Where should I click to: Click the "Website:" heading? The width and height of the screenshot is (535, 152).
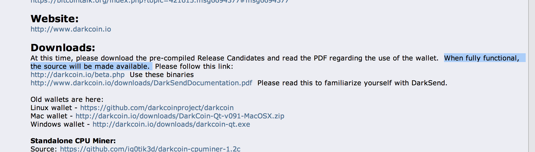tap(55, 19)
